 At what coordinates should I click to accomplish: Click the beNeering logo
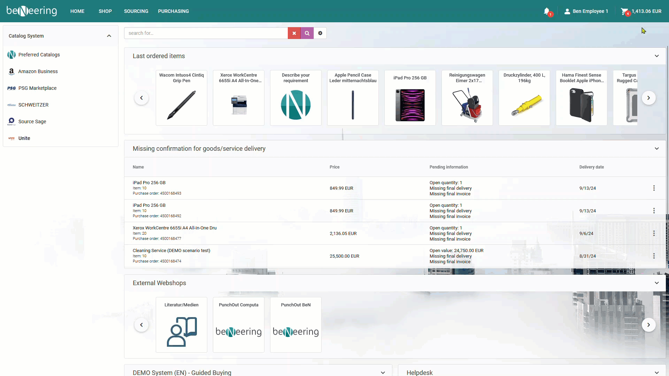(x=32, y=11)
